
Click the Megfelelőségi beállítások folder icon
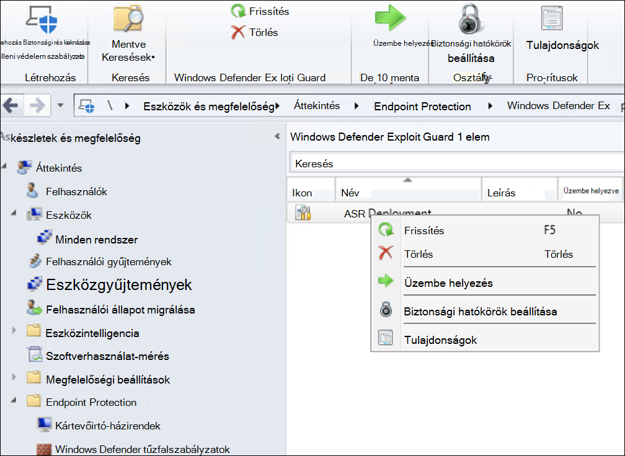pyautogui.click(x=34, y=377)
